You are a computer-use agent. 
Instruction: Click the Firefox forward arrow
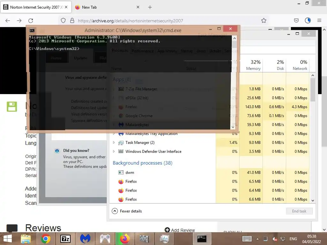tap(19, 21)
